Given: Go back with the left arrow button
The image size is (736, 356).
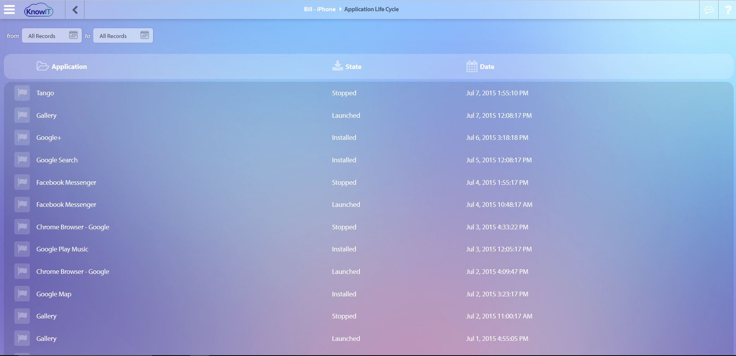Looking at the screenshot, I should point(75,10).
